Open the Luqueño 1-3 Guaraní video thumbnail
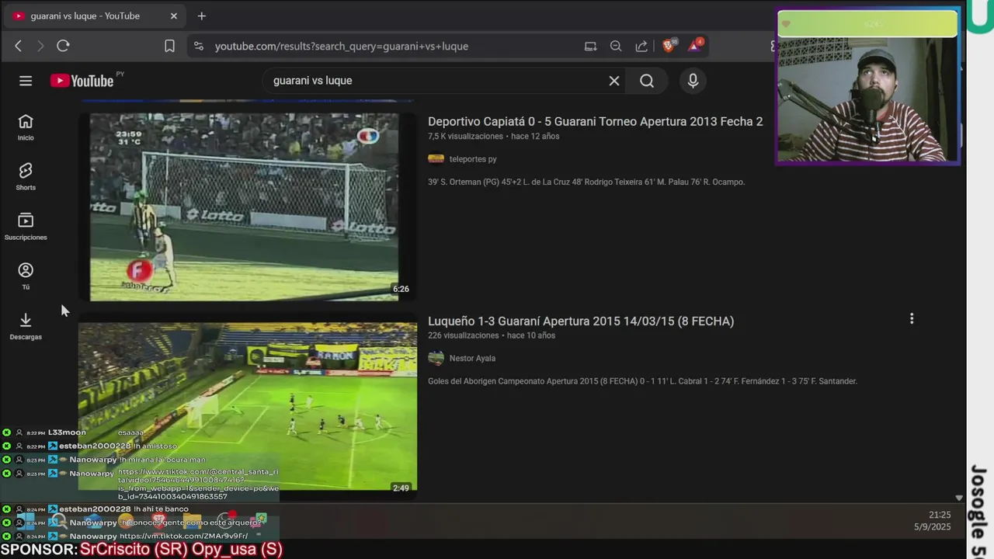The image size is (994, 559). pos(248,407)
